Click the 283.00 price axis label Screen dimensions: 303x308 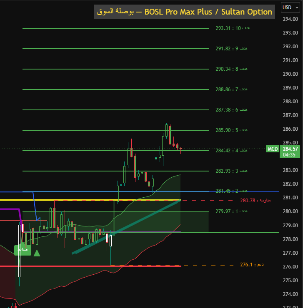click(x=290, y=170)
